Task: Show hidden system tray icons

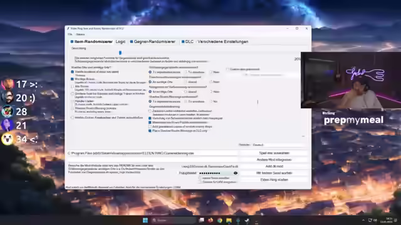Action: tap(363, 220)
